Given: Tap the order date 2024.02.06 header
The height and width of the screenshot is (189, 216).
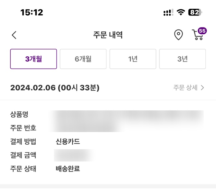Looking at the screenshot, I should pyautogui.click(x=55, y=88).
